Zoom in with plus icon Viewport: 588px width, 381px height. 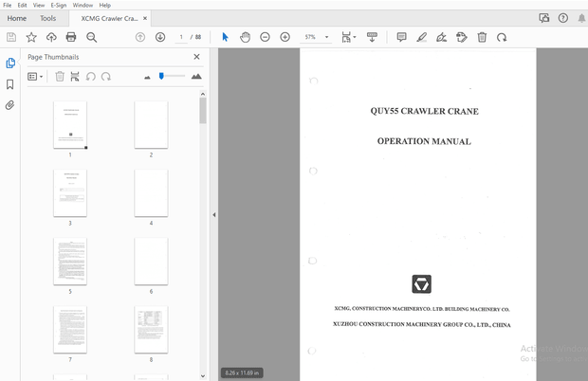pyautogui.click(x=285, y=37)
